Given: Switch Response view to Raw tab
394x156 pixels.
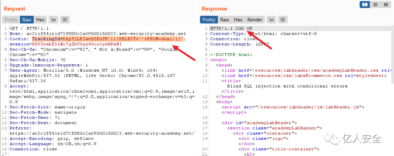Looking at the screenshot, I should pyautogui.click(x=225, y=20).
